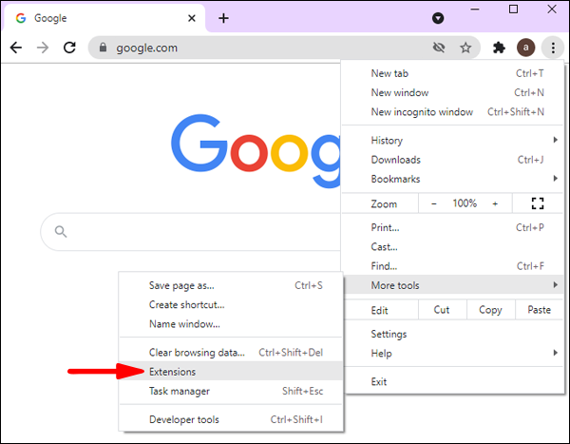Open a New incognito window
The width and height of the screenshot is (570, 444).
click(452, 112)
